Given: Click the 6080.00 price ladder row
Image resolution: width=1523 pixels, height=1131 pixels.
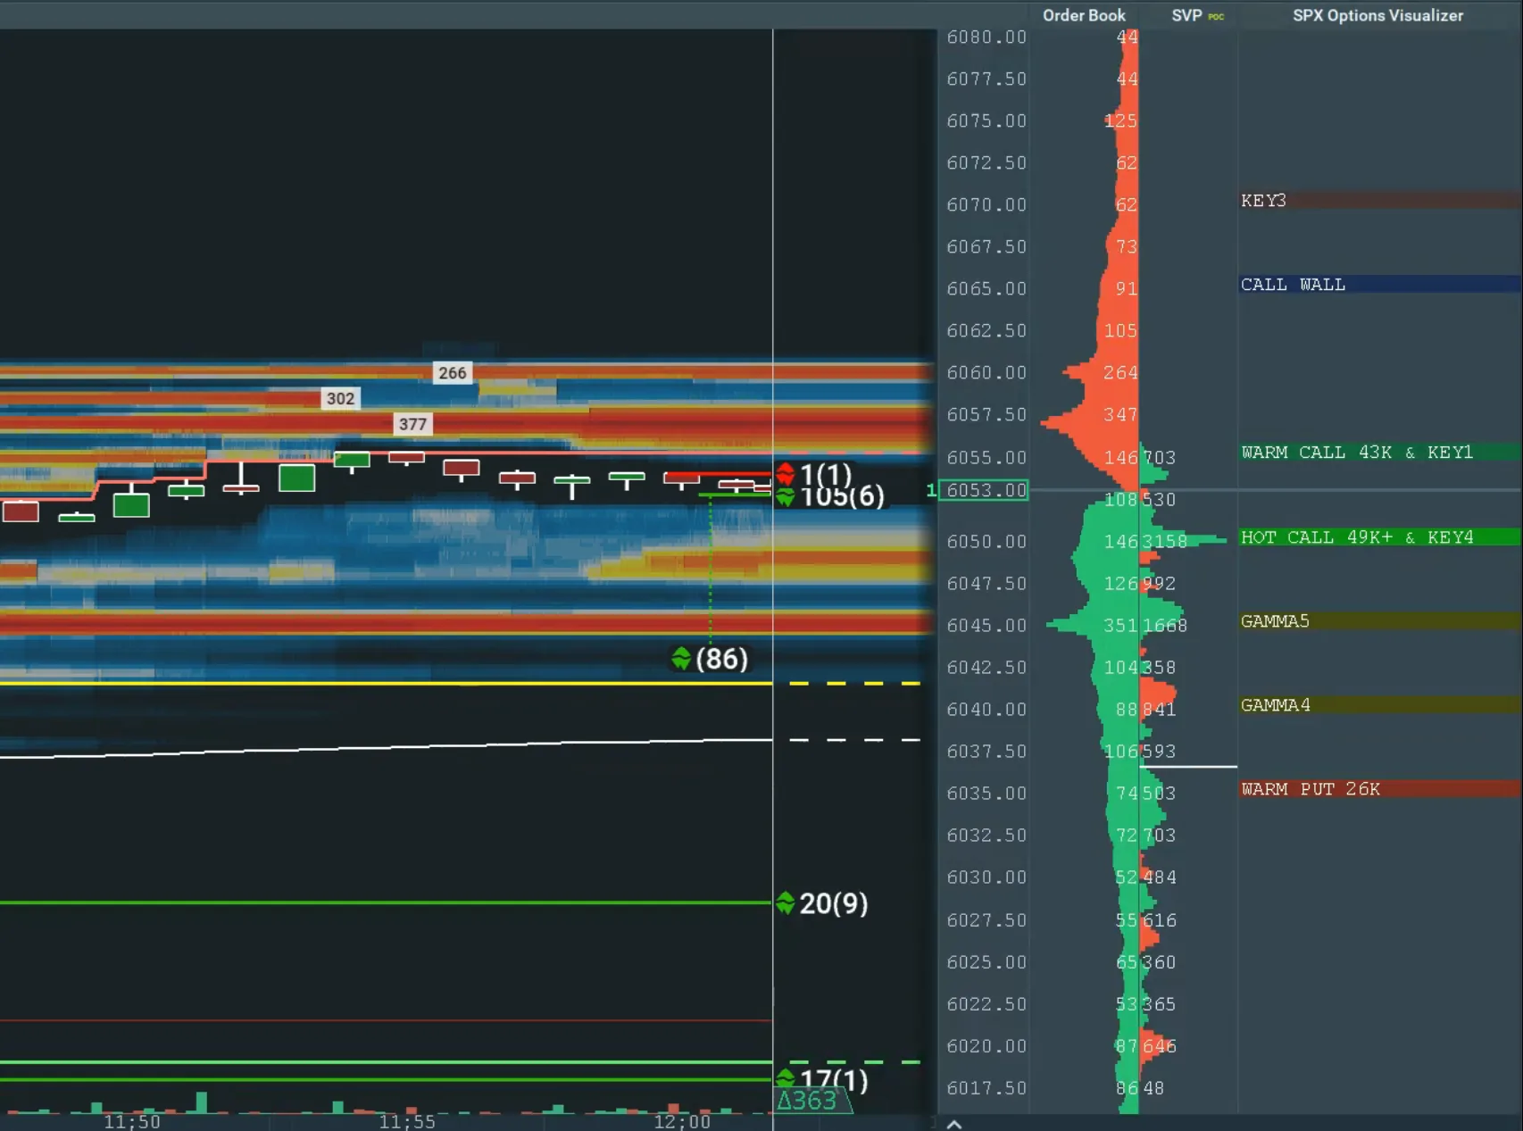Looking at the screenshot, I should pos(986,37).
